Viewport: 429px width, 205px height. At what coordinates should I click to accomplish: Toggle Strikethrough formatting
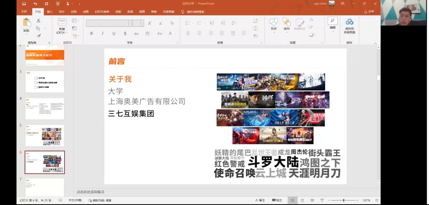(x=136, y=33)
